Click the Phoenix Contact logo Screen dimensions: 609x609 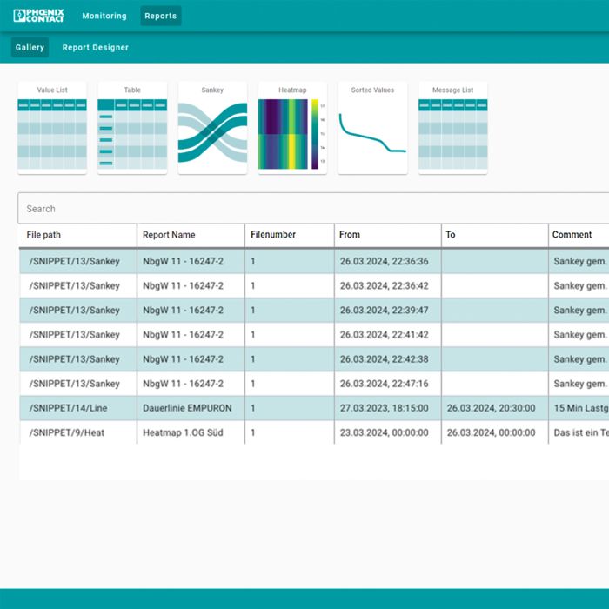(38, 16)
